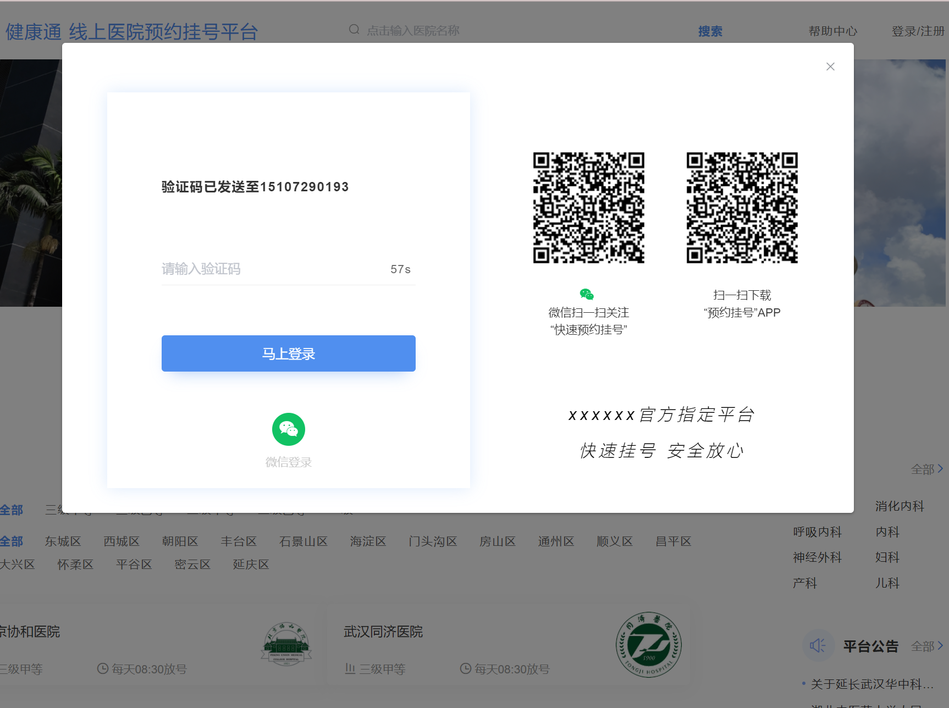Open 妇科 department
Viewport: 949px width, 708px height.
point(887,557)
